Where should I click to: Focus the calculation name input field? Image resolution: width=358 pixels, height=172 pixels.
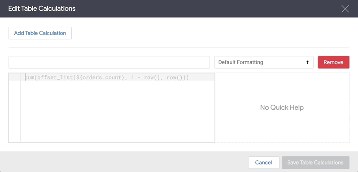point(109,62)
